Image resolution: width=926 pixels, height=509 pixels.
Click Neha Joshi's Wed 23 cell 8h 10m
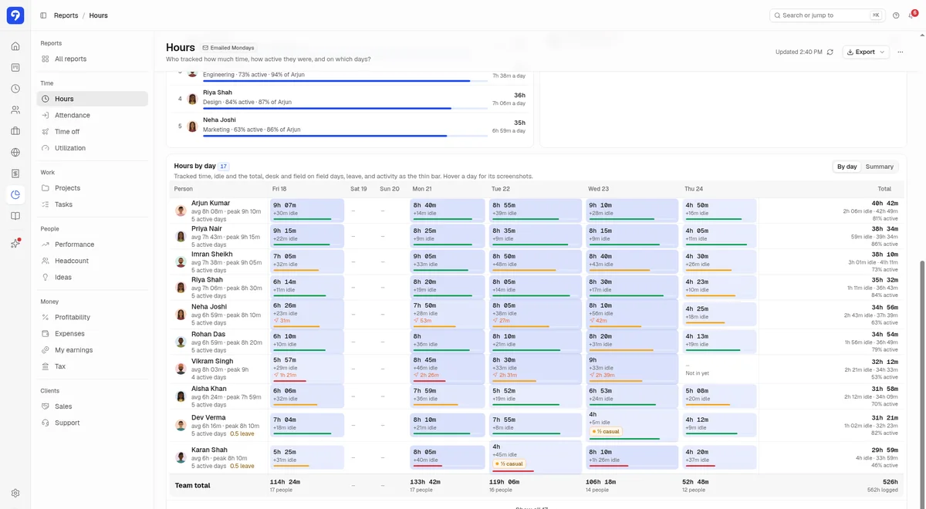[x=632, y=315]
